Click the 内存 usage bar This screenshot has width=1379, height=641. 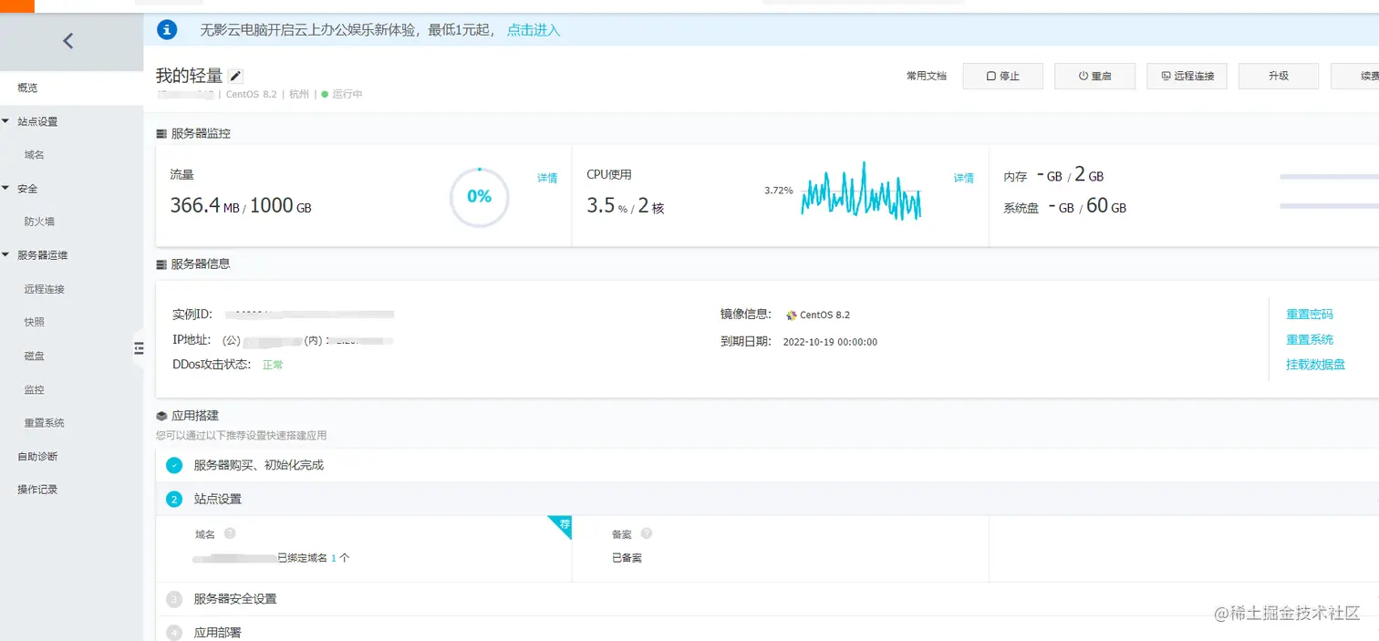click(x=1329, y=177)
